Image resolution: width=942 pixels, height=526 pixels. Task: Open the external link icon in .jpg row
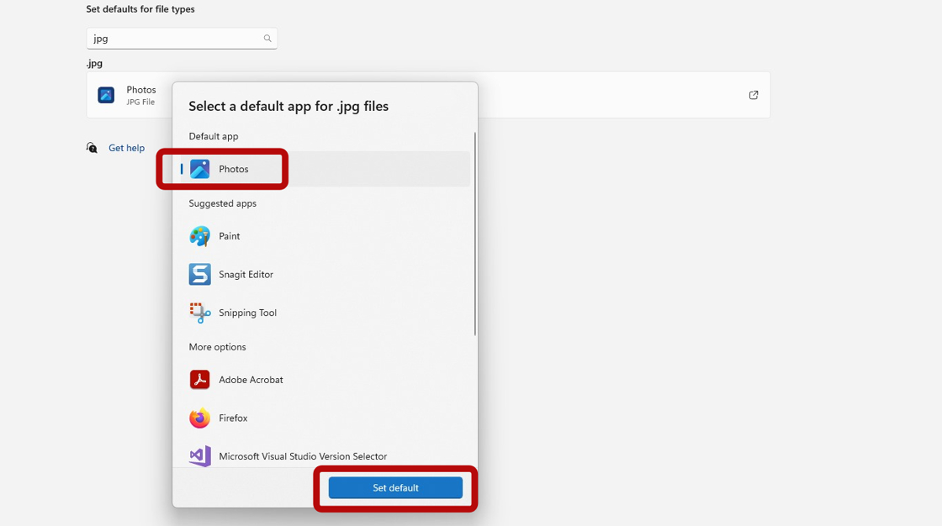point(754,95)
